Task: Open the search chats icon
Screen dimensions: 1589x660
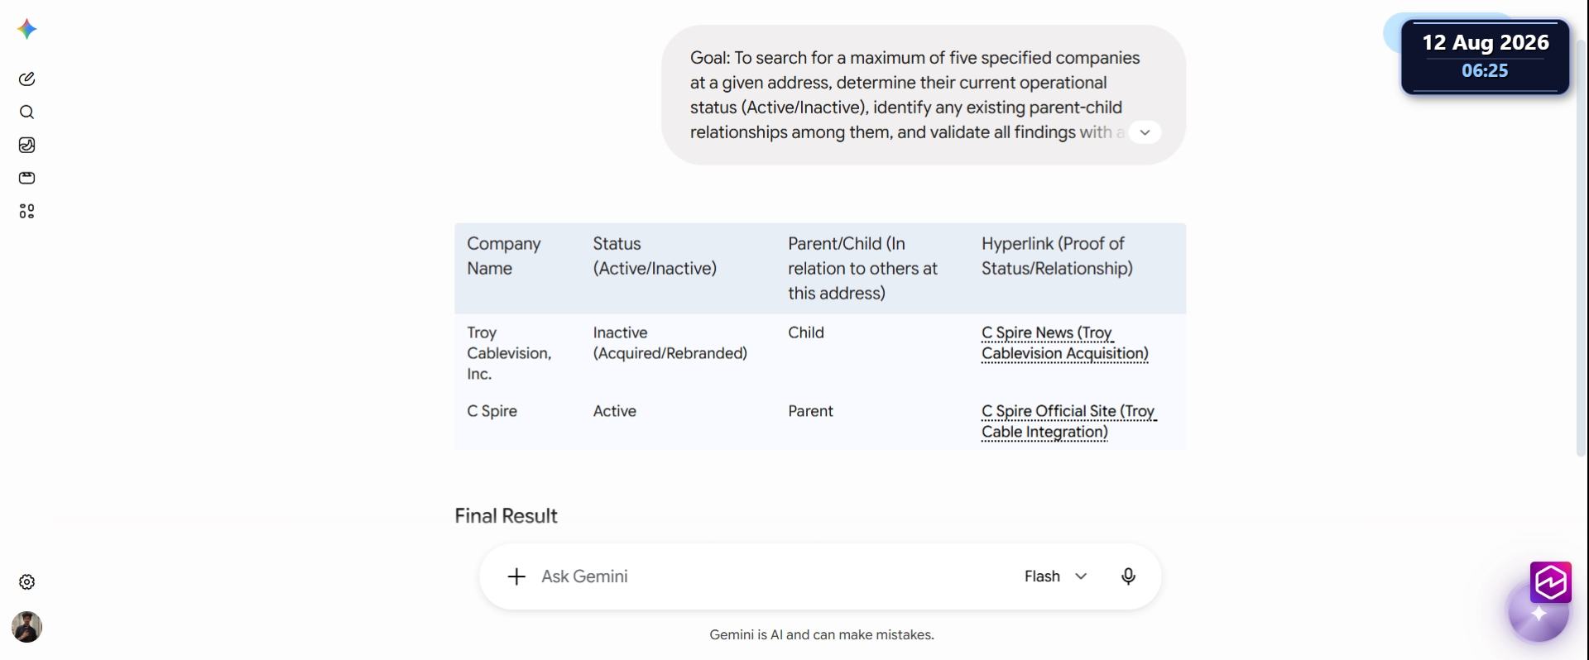Action: point(26,112)
